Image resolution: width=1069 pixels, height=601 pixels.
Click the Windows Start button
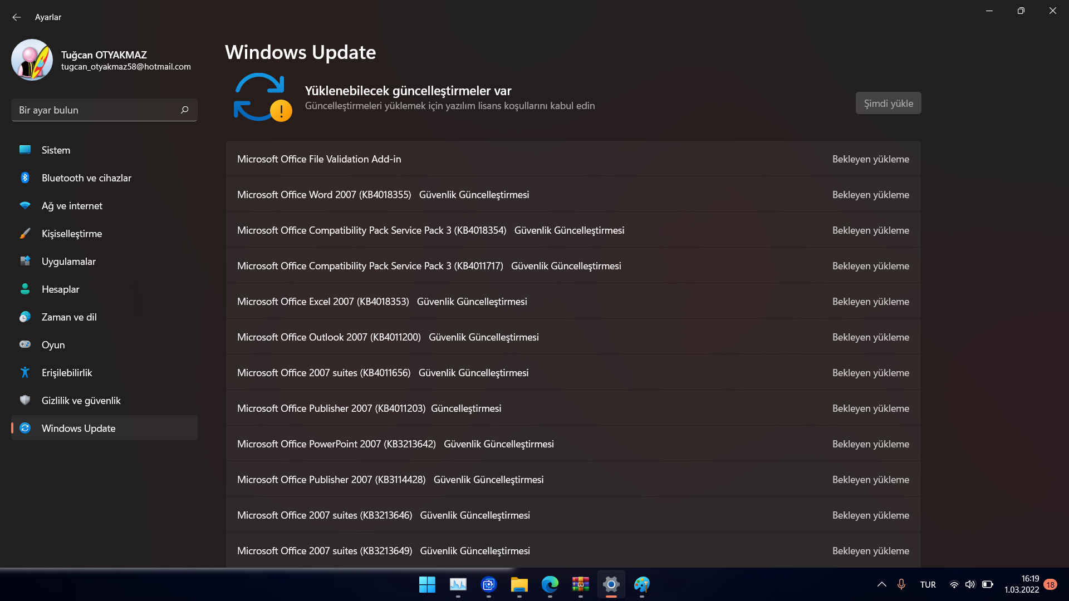pyautogui.click(x=427, y=584)
